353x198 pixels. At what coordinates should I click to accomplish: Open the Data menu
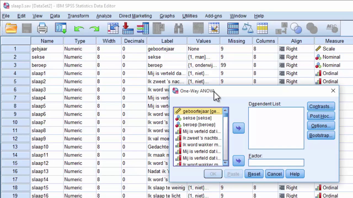tap(55, 16)
